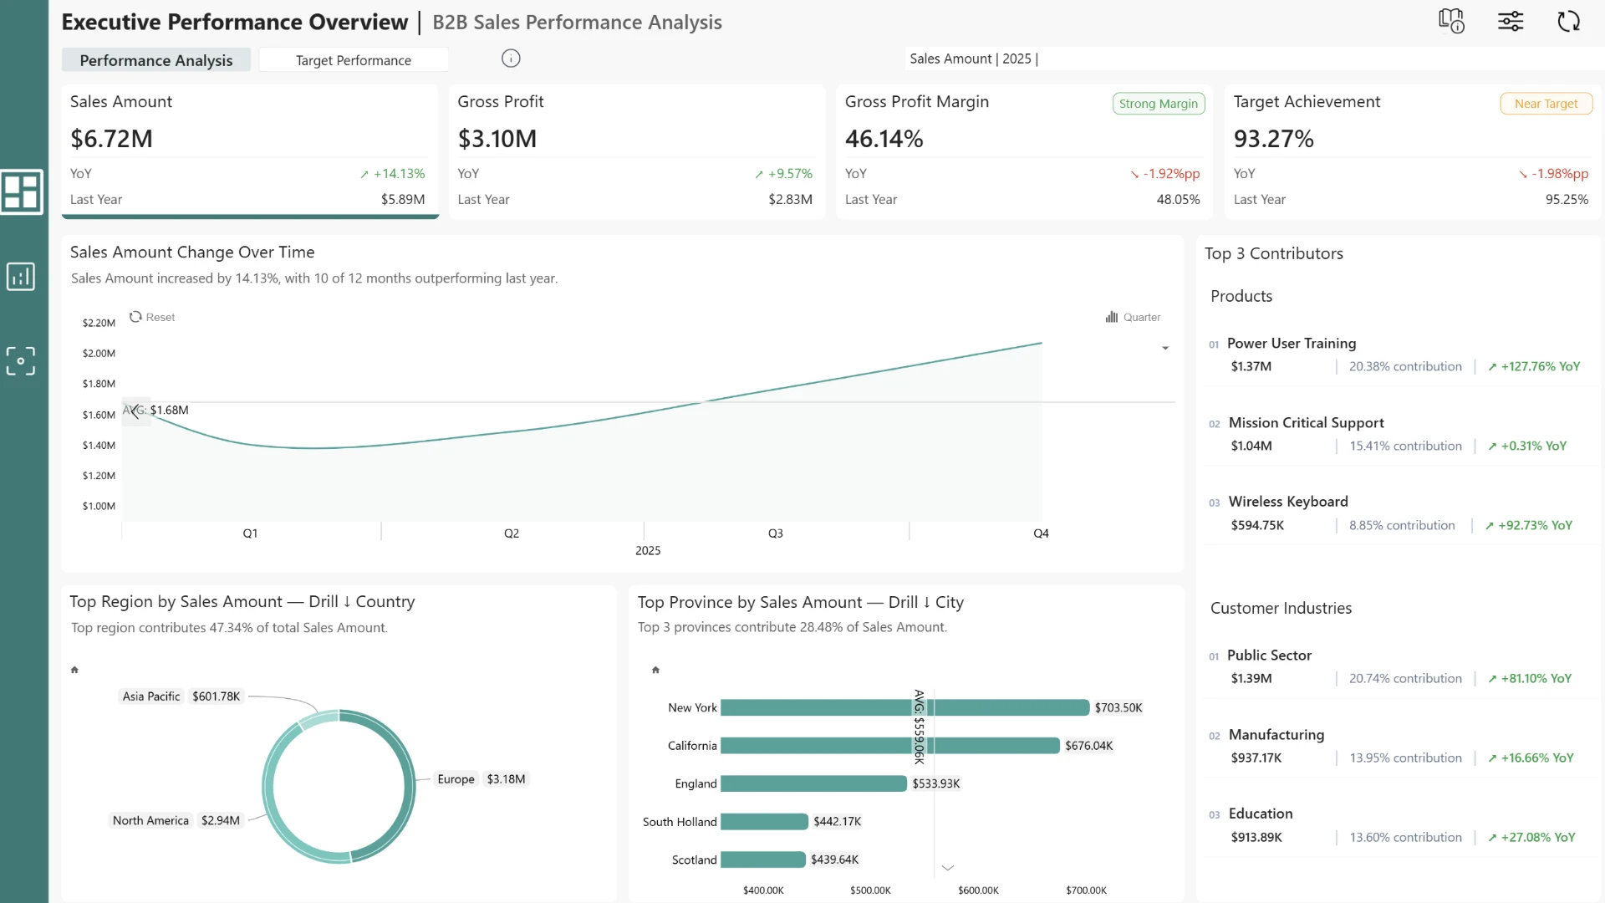
Task: Click the focus frame icon in sidebar
Action: [21, 361]
